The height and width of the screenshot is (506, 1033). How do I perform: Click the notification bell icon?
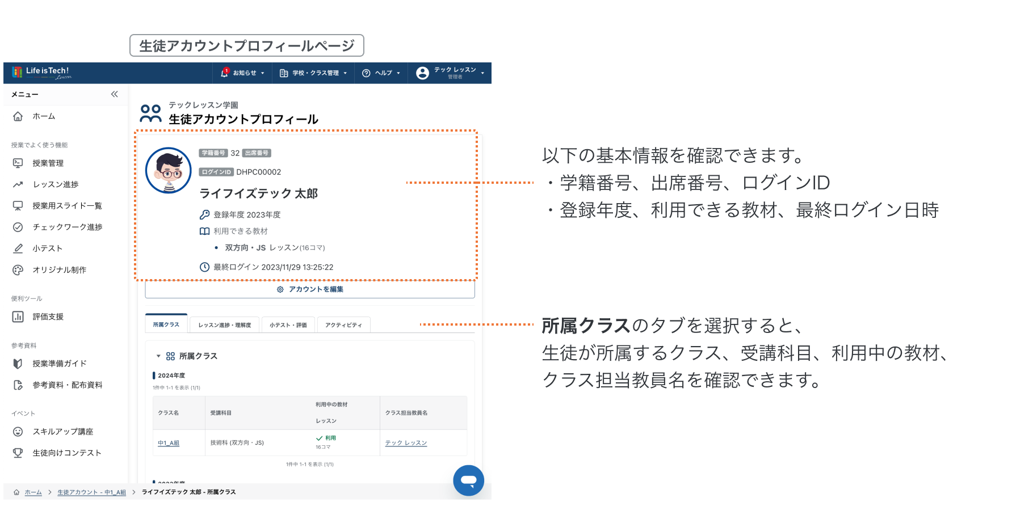click(x=225, y=73)
